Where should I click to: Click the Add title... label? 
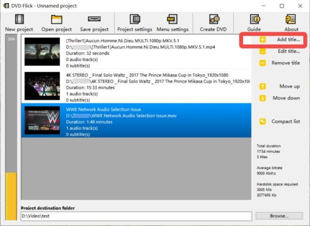[x=288, y=40]
